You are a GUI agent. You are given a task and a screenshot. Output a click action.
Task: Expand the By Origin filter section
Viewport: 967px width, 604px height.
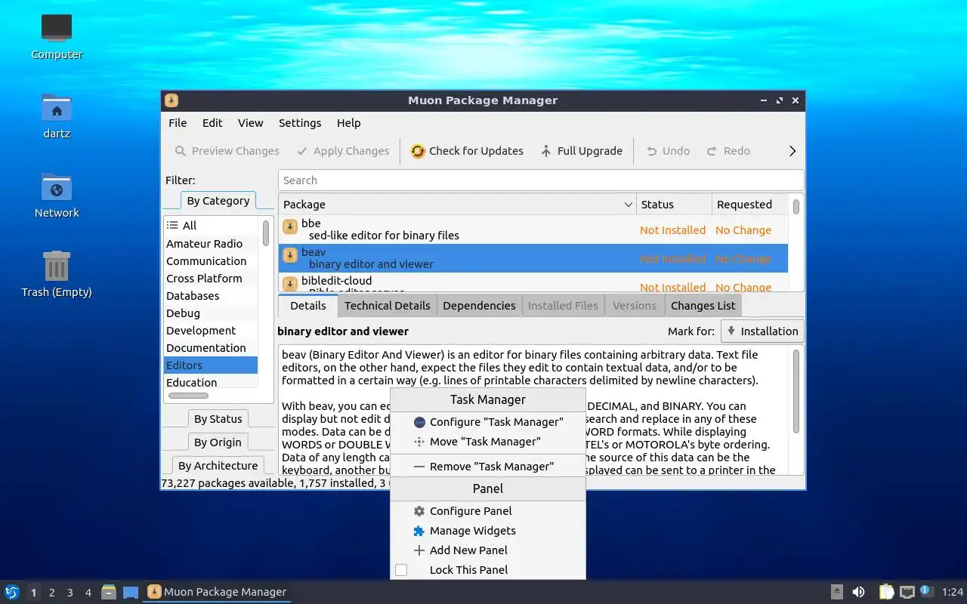(218, 442)
